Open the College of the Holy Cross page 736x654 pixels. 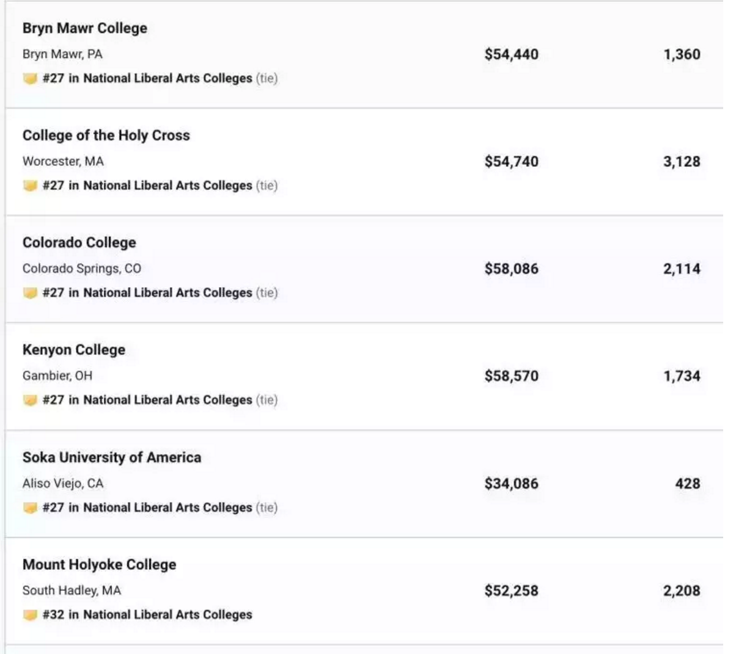pos(106,136)
